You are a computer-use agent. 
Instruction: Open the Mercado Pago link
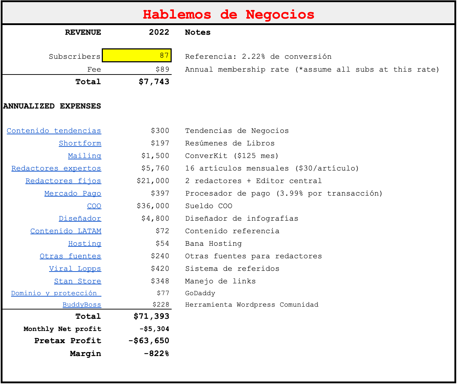pyautogui.click(x=73, y=193)
